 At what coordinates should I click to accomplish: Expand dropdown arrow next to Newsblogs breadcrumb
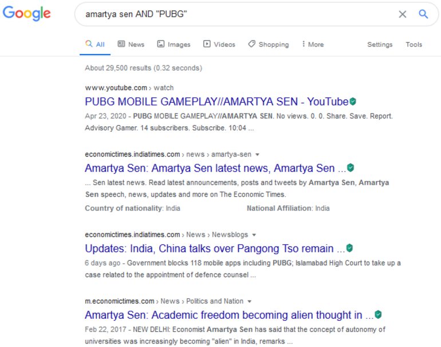(254, 235)
